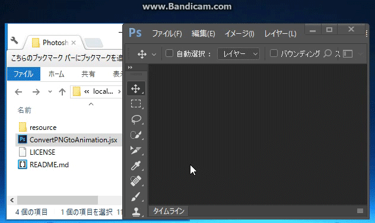Screen dimensions: 375x223
Task: Open the ファイル(F) menu in Photoshop
Action: 167,33
